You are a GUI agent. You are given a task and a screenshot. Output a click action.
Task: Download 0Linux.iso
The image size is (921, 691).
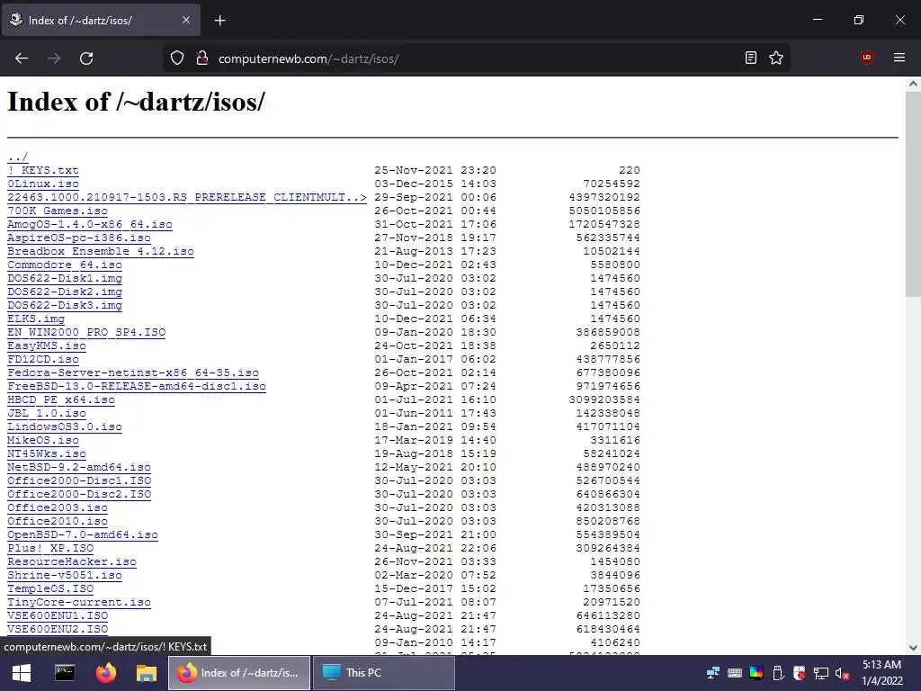43,184
